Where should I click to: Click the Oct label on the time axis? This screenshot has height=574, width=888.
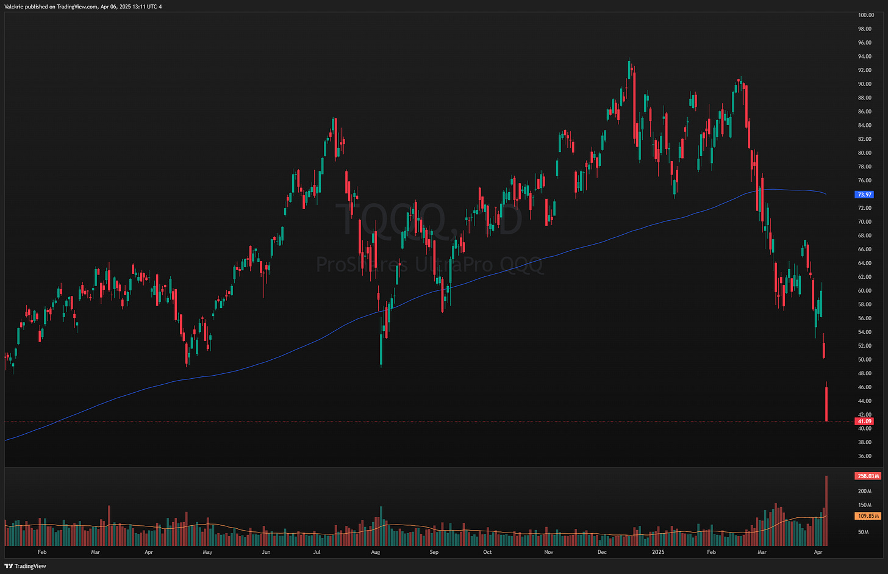(x=487, y=552)
